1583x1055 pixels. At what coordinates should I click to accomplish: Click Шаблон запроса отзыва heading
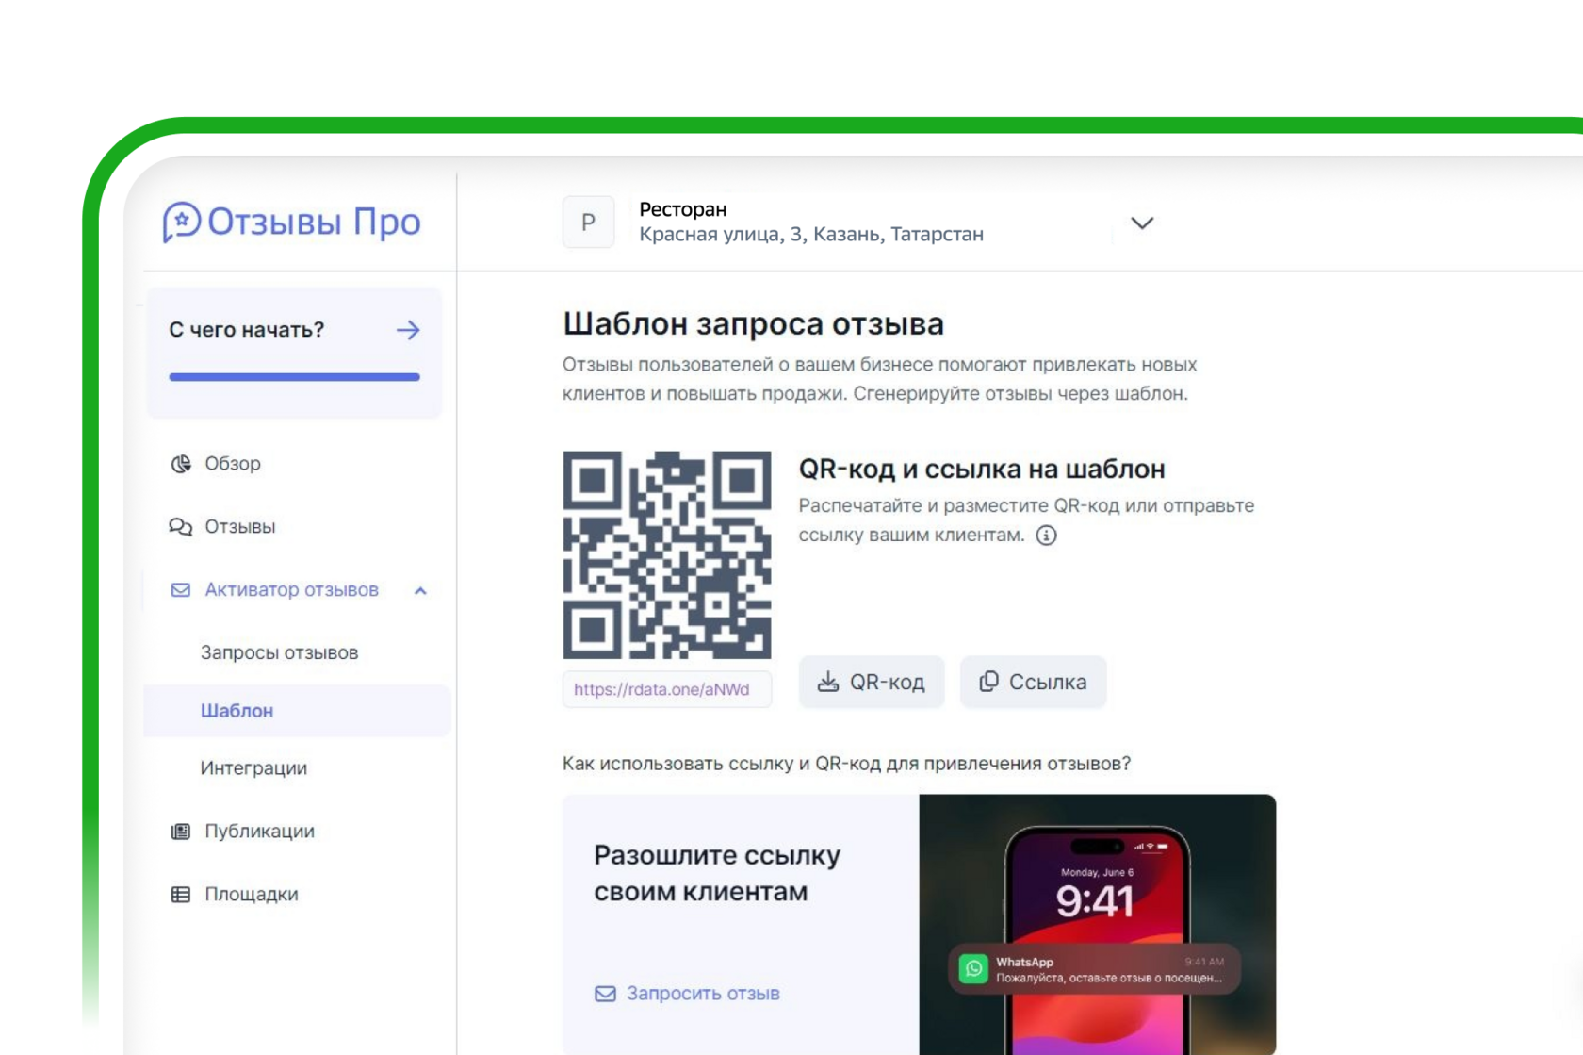pyautogui.click(x=754, y=324)
